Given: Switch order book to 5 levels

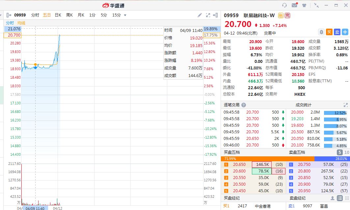Looking at the screenshot, I should click(339, 152).
